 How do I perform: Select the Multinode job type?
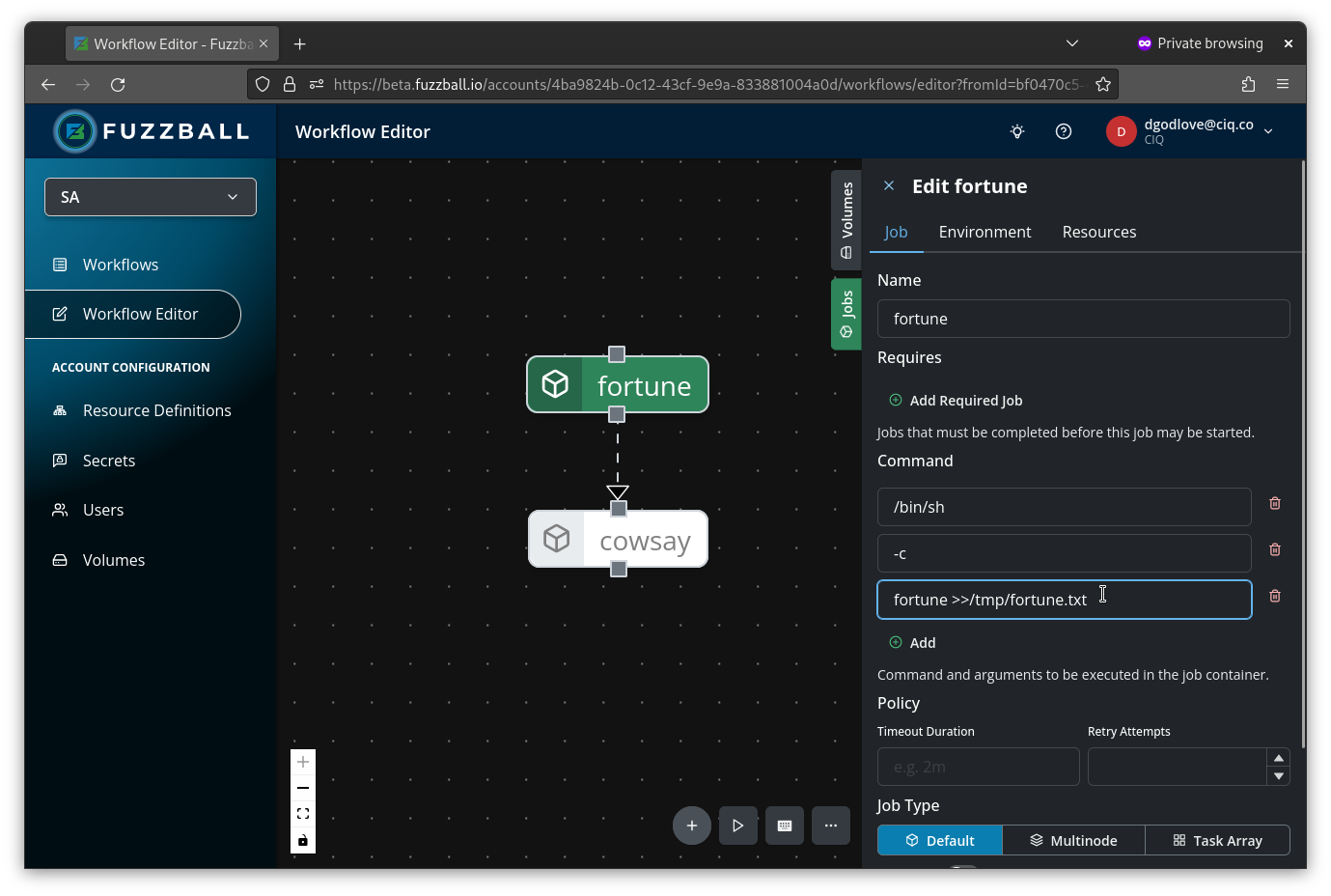[1073, 840]
